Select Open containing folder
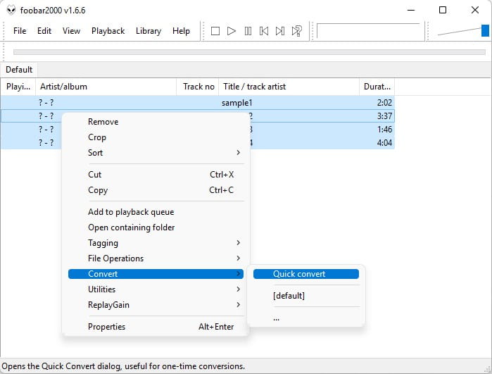The width and height of the screenshot is (492, 374). coord(156,227)
